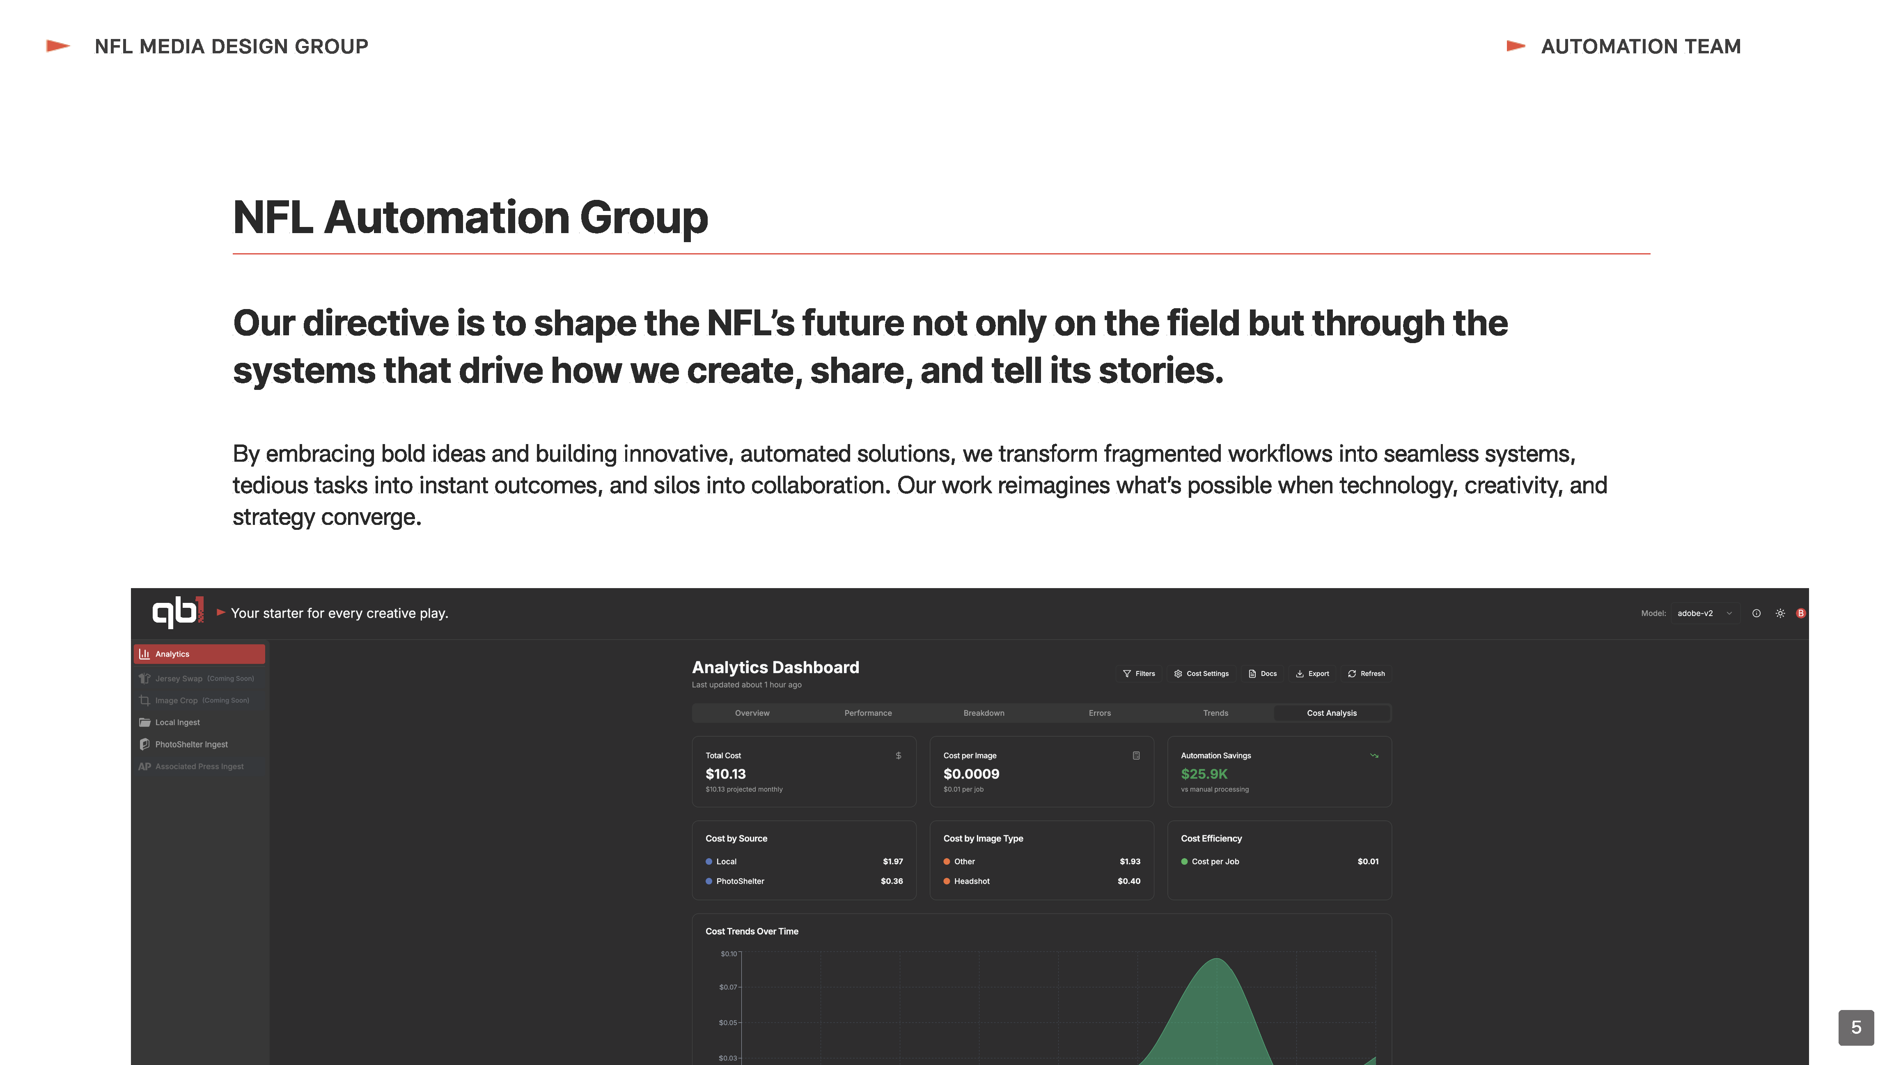Click the Associated Press Ingest item
This screenshot has width=1894, height=1065.
click(199, 767)
